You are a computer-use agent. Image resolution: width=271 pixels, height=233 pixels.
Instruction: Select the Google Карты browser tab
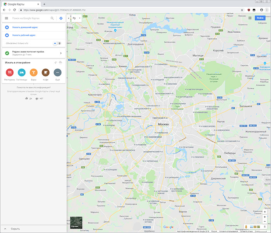[x=22, y=4]
